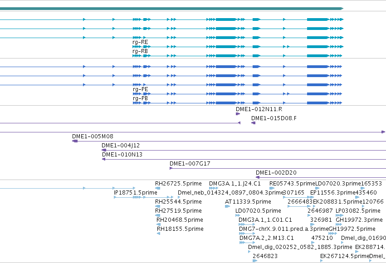Select the DME1-004J12 BAC clone
The width and height of the screenshot is (386, 263).
click(x=121, y=146)
